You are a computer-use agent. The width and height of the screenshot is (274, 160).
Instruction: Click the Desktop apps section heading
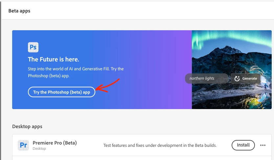[27, 126]
